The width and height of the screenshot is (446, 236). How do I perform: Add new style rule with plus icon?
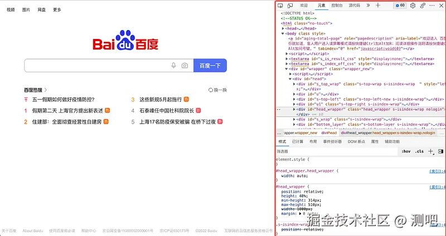pyautogui.click(x=430, y=151)
